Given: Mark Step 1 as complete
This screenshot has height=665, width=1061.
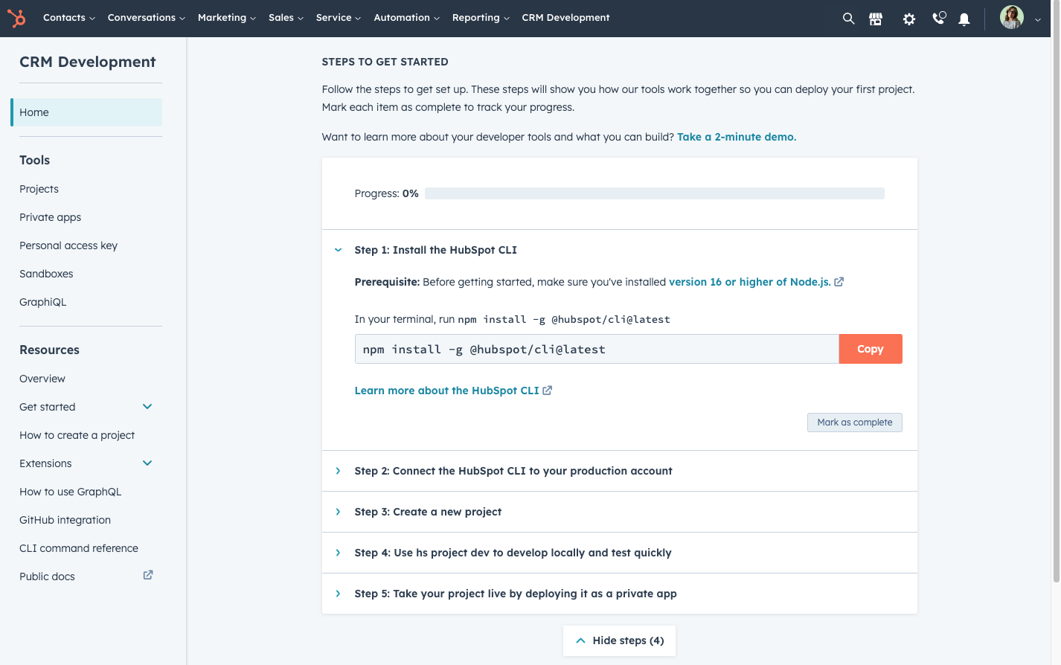Looking at the screenshot, I should [x=854, y=422].
